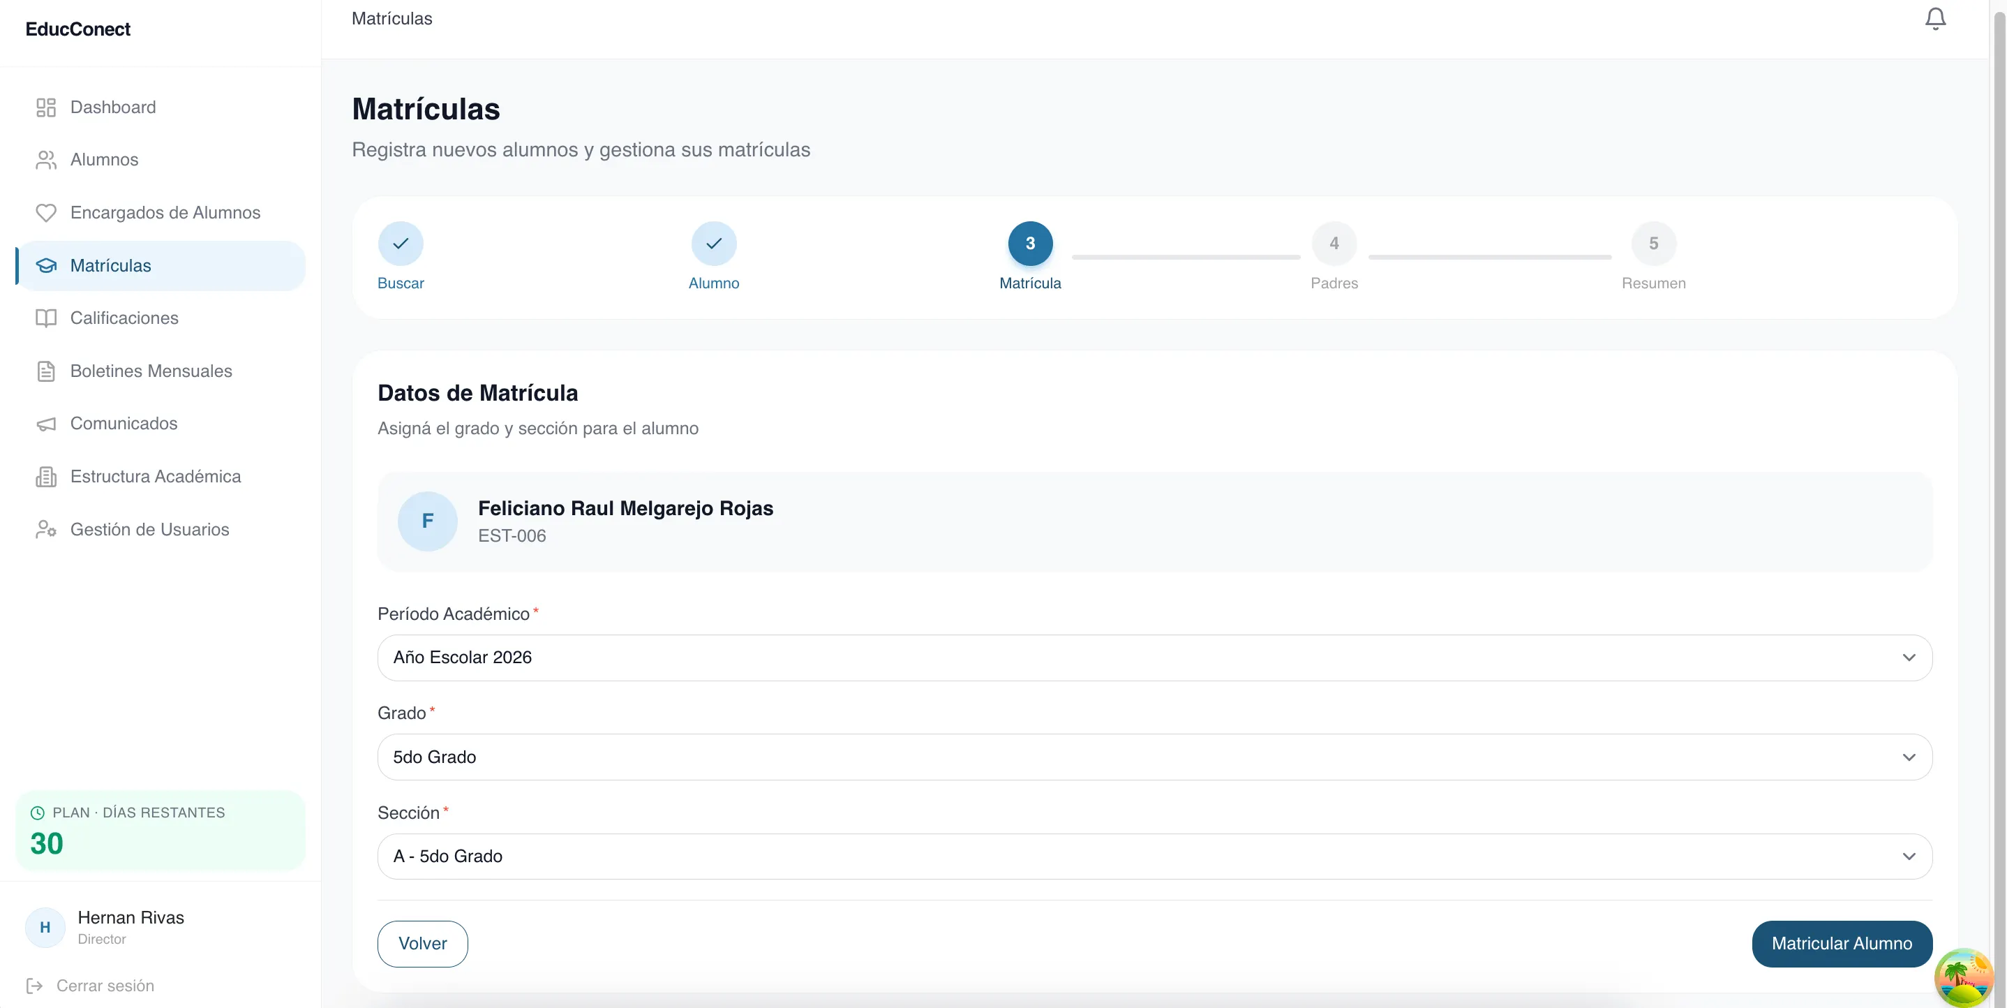Click the Comunicados megaphone icon
Viewport: 2007px width, 1008px height.
46,424
